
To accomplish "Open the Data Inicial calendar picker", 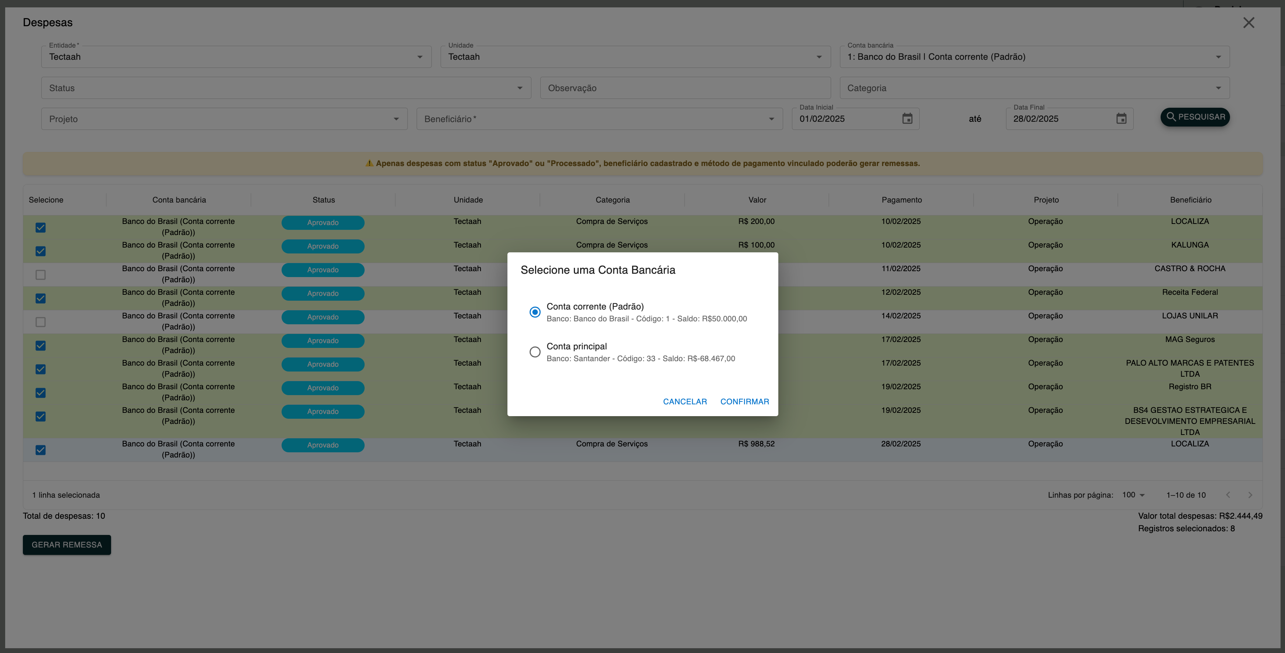I will point(907,119).
